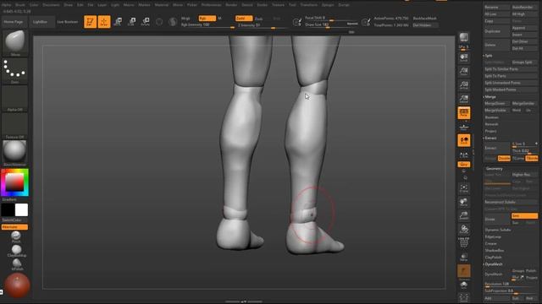Collapse the Merge subpalette section
Image resolution: width=542 pixels, height=304 pixels.
tap(490, 97)
